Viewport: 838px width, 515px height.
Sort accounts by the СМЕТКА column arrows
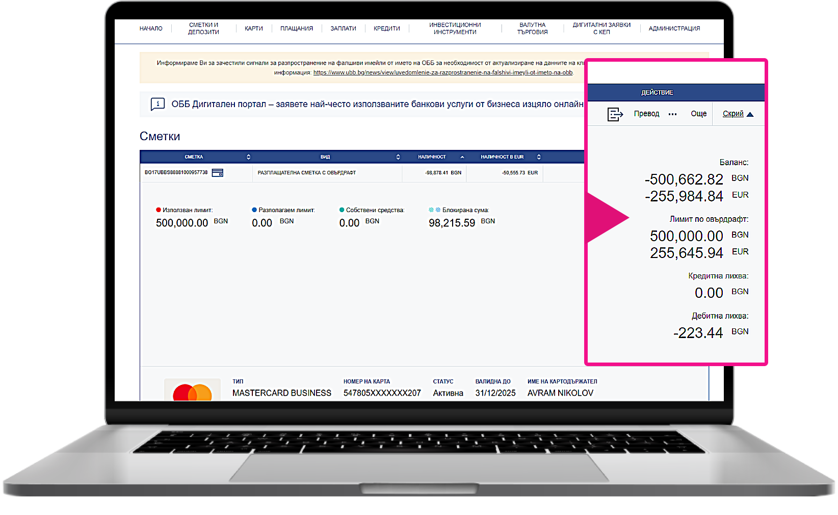coord(248,157)
